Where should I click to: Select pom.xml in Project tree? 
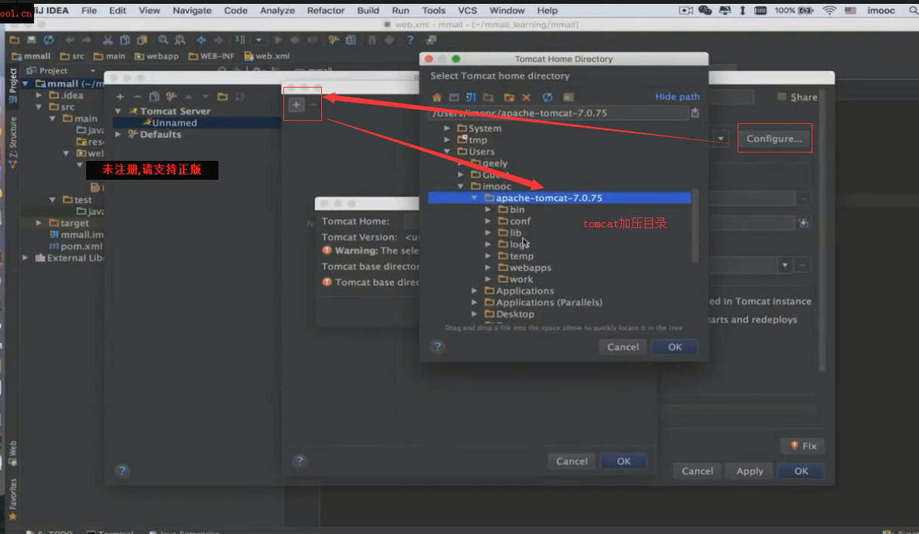pos(81,246)
